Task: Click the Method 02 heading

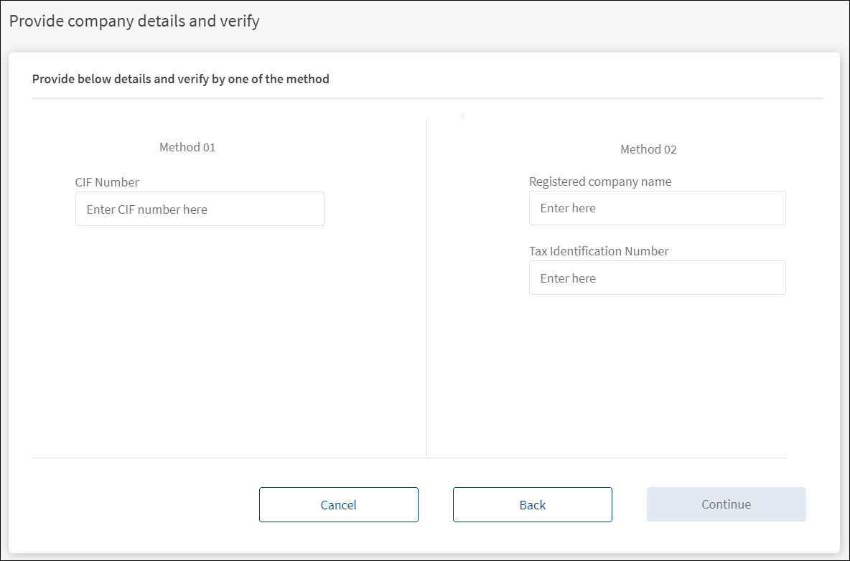Action: point(648,149)
